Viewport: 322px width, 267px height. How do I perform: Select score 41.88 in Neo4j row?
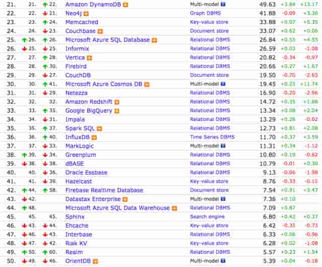(267, 13)
